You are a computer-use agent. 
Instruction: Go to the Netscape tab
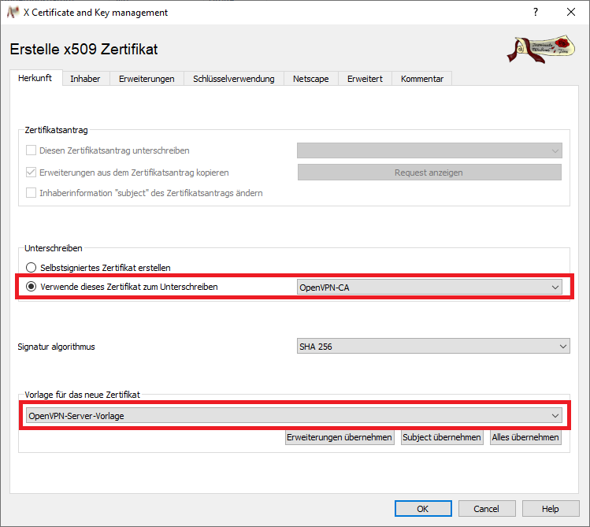(310, 79)
